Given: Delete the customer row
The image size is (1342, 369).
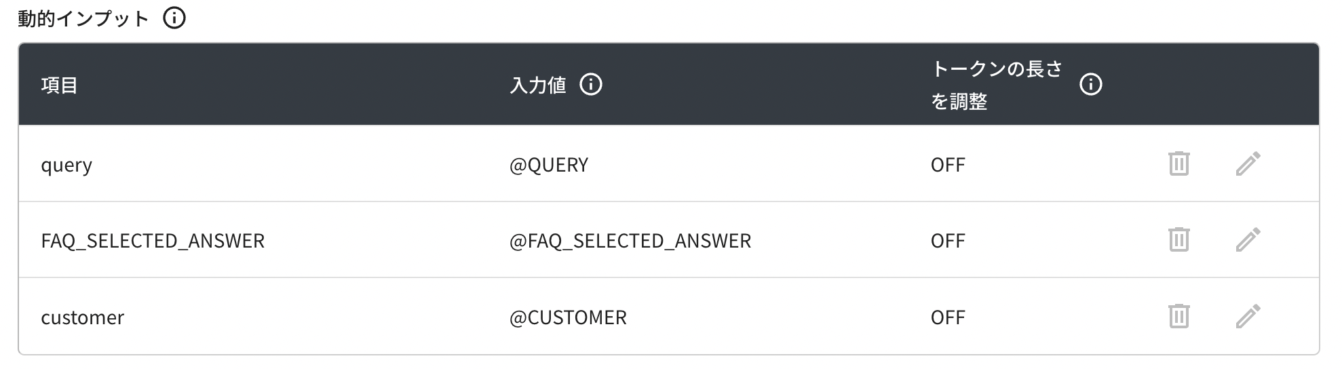Looking at the screenshot, I should pyautogui.click(x=1178, y=316).
